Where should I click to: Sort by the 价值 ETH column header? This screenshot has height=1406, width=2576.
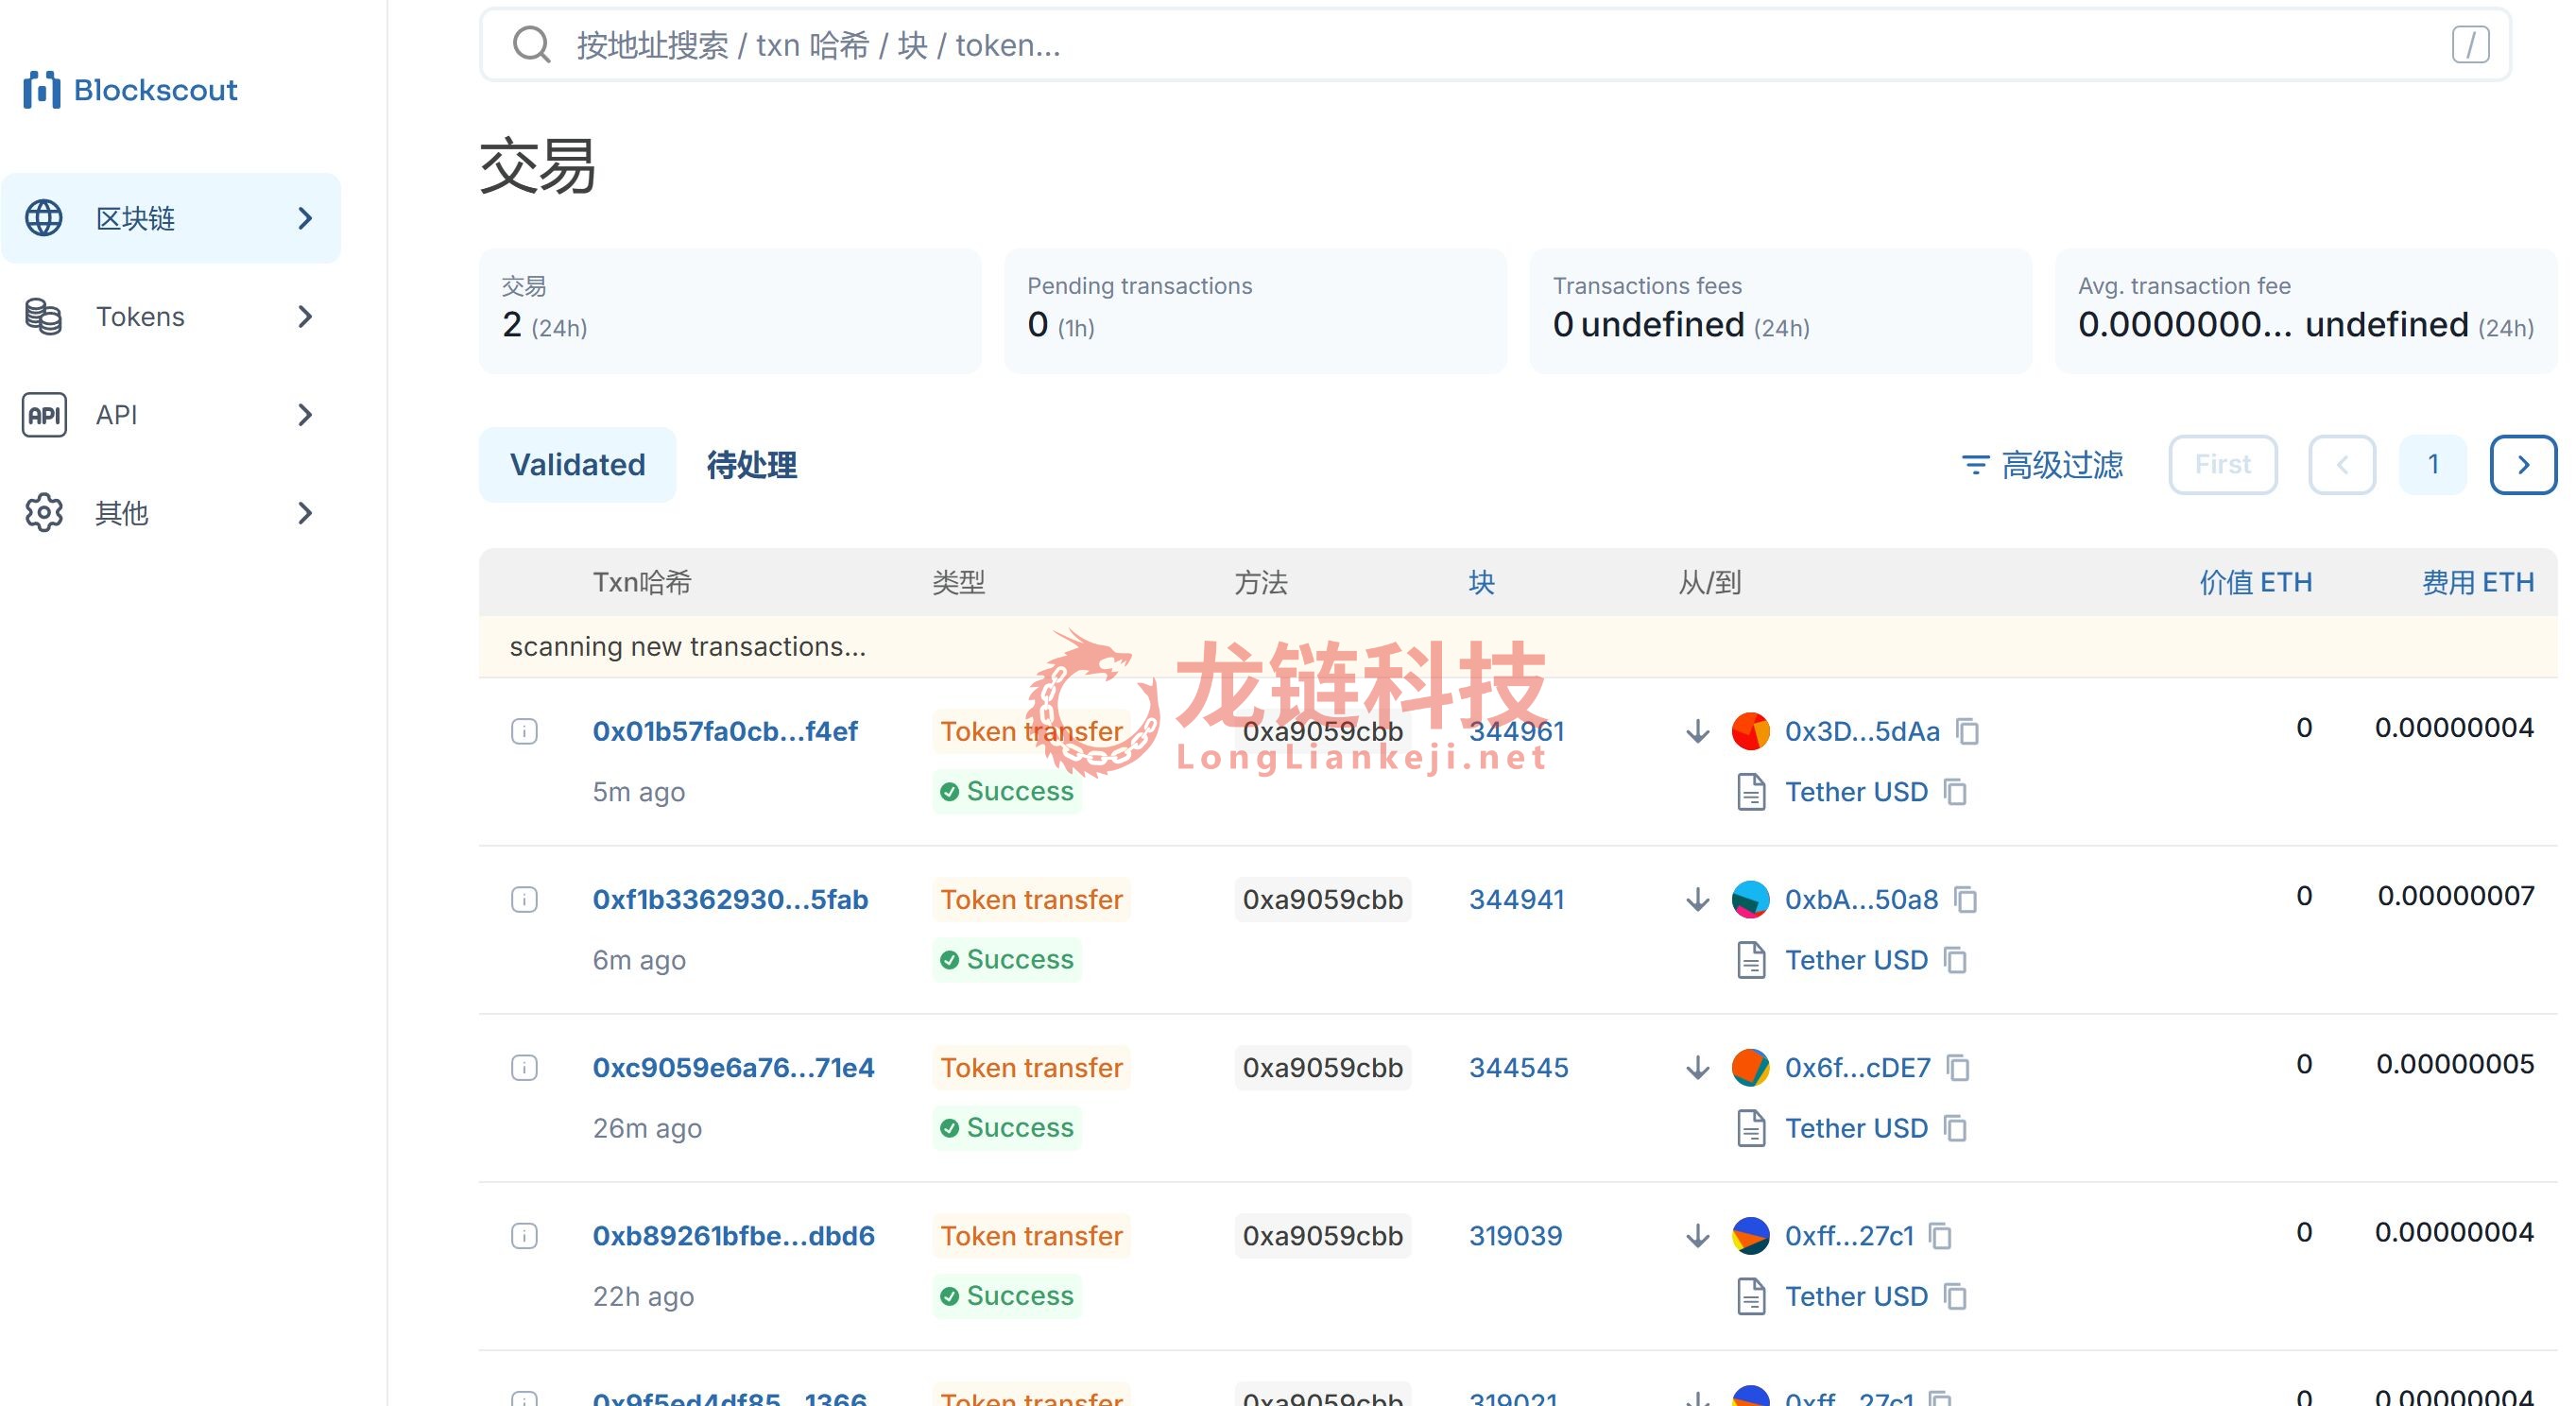pyautogui.click(x=2255, y=582)
